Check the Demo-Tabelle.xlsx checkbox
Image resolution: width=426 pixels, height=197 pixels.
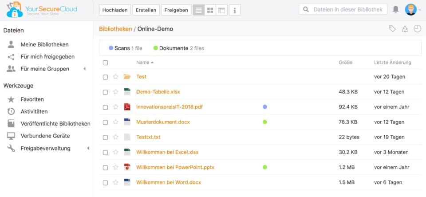tap(105, 92)
